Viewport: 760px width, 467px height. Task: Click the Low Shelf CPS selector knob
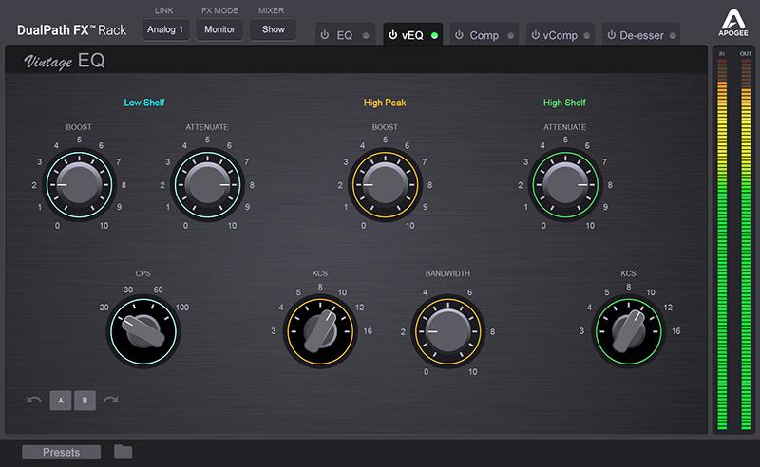pyautogui.click(x=143, y=330)
